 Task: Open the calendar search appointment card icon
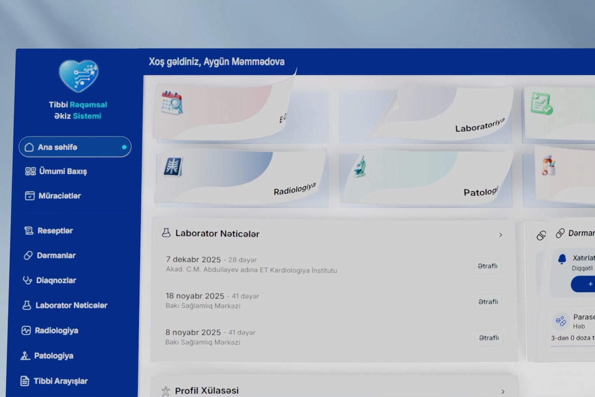pyautogui.click(x=172, y=103)
